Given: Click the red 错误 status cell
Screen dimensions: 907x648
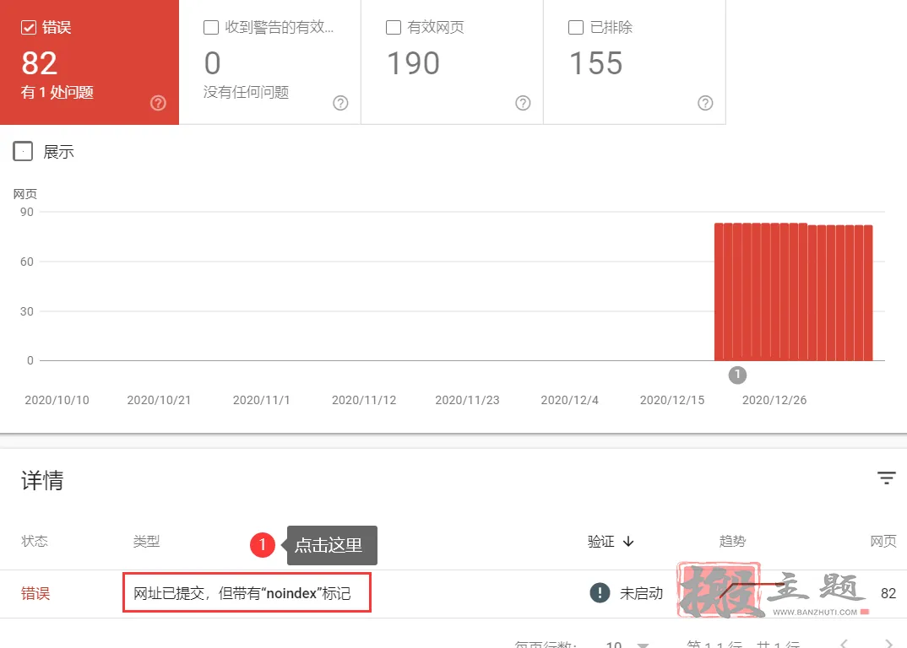Looking at the screenshot, I should click(x=35, y=593).
